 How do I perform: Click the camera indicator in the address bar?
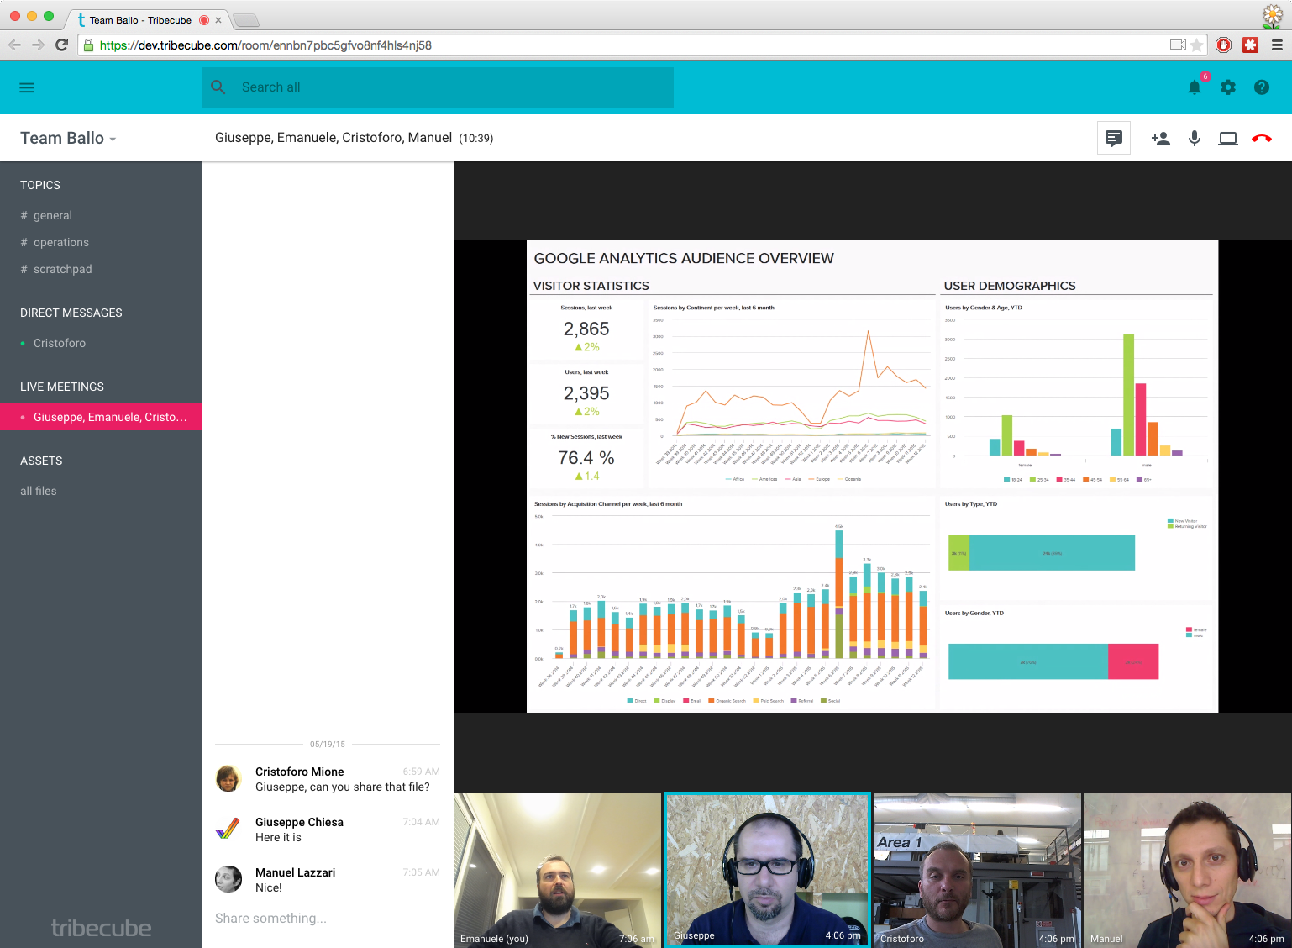click(1178, 45)
